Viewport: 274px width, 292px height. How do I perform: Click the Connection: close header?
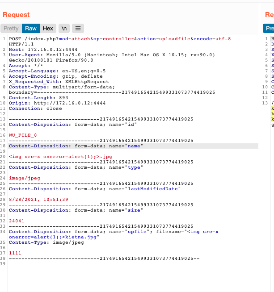click(x=35, y=108)
